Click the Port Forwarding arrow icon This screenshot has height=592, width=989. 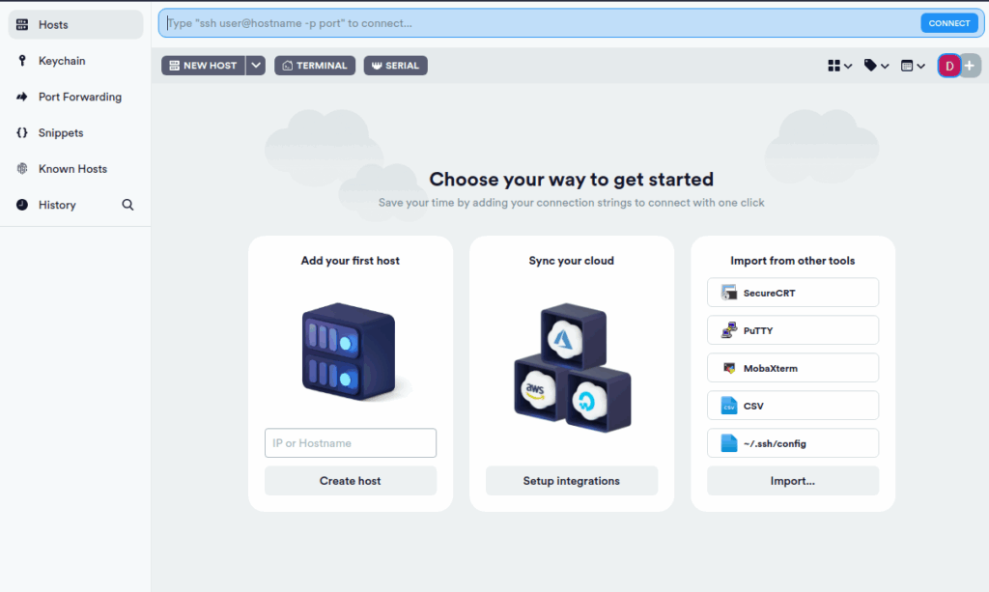pyautogui.click(x=22, y=97)
